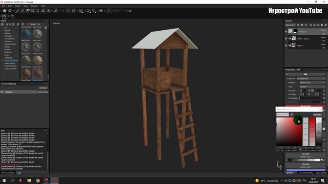Select the Clone tool
This screenshot has height=184, width=328.
coord(43,11)
